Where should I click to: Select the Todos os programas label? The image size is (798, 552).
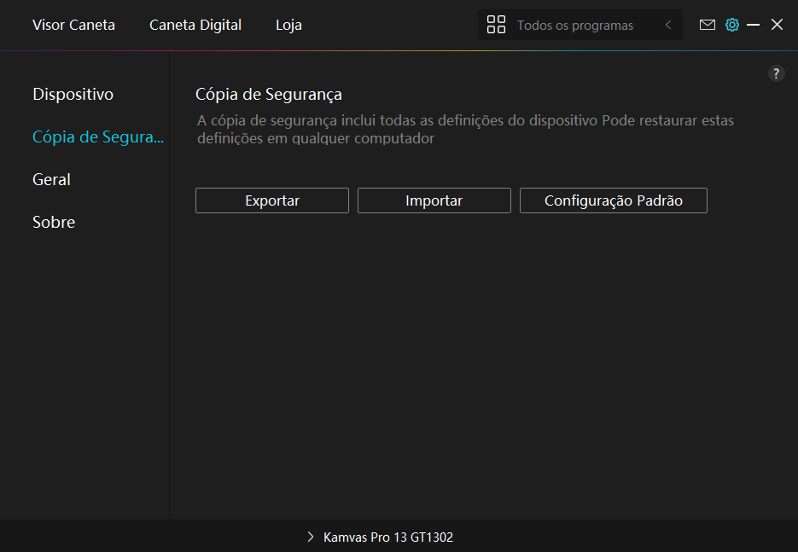coord(574,26)
